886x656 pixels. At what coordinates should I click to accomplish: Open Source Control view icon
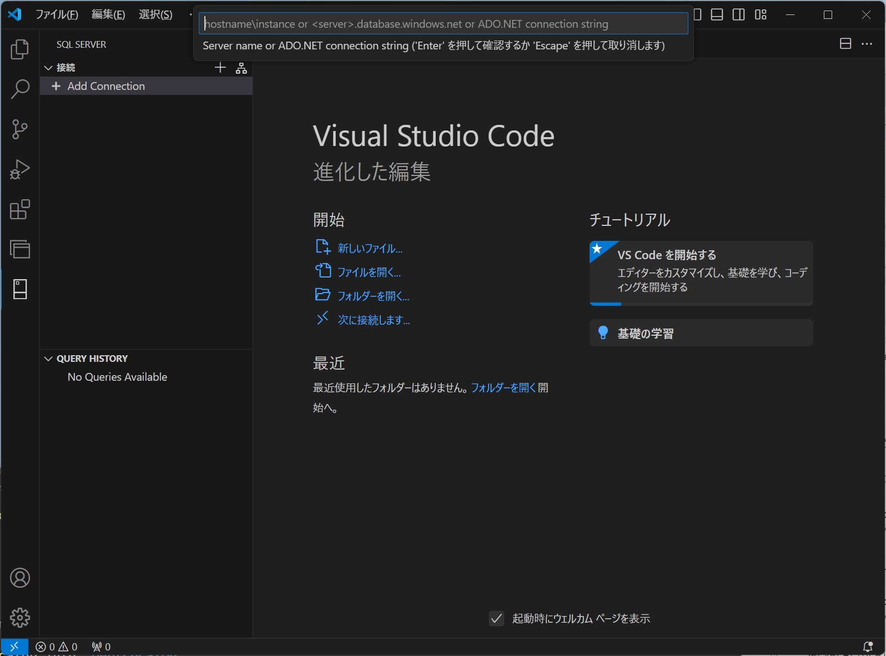(x=20, y=129)
